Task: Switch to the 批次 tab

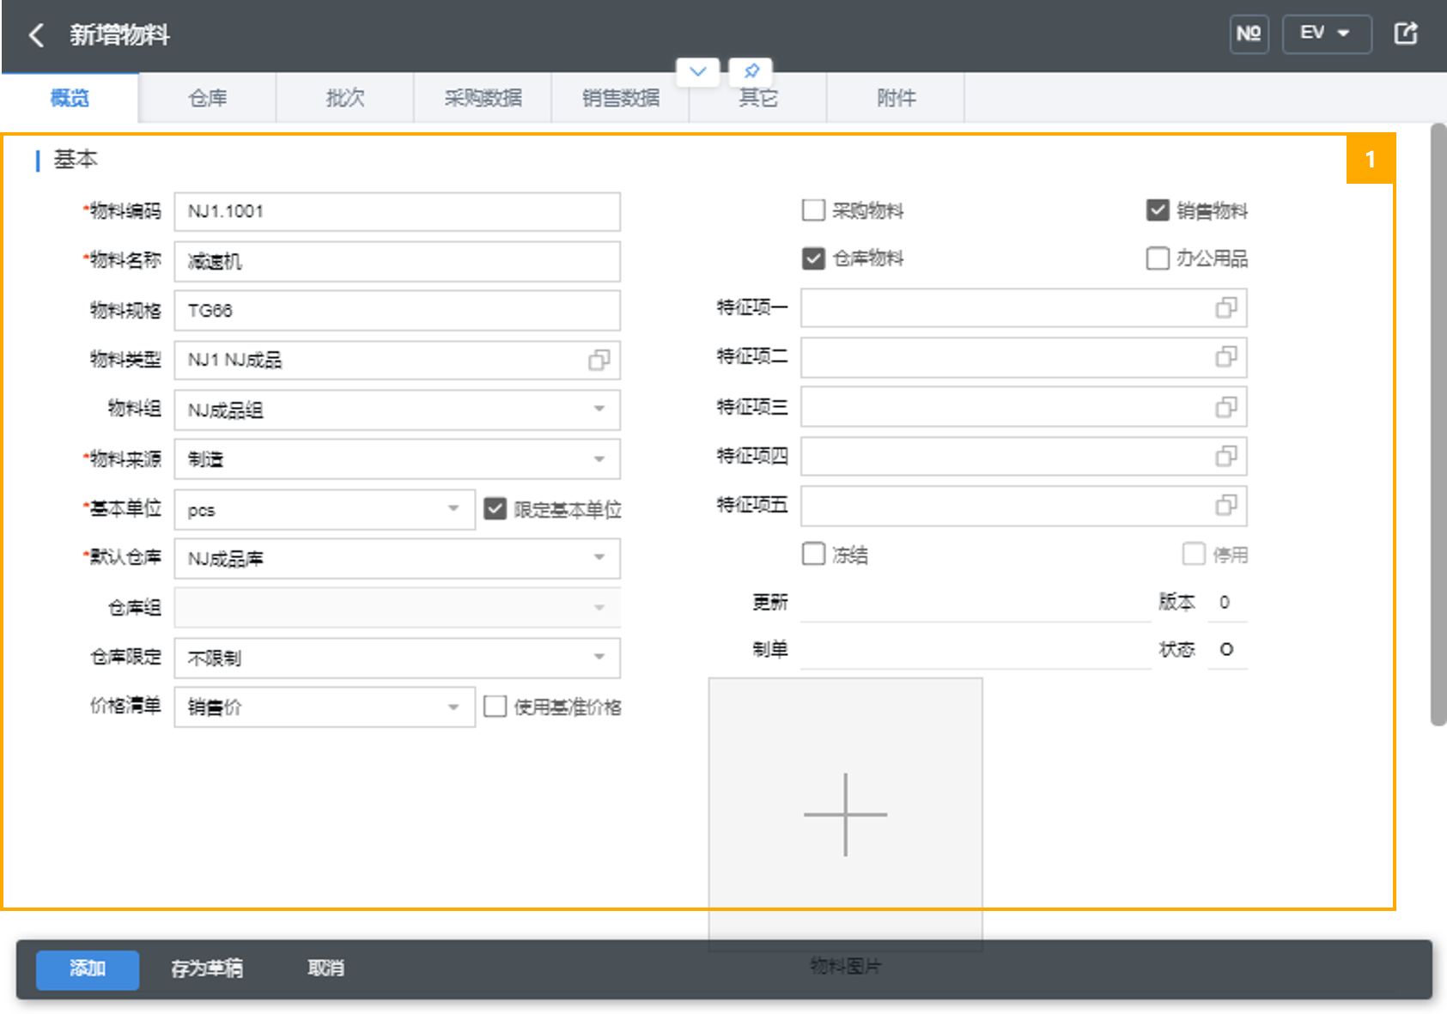Action: [x=345, y=98]
